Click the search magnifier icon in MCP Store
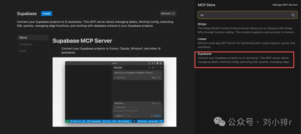The height and width of the screenshot is (134, 301). click(293, 15)
